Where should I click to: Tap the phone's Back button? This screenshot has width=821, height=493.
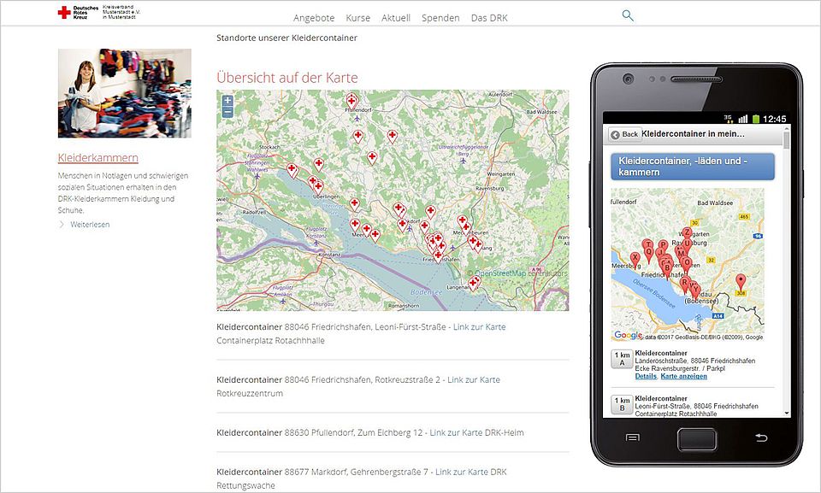pos(624,134)
